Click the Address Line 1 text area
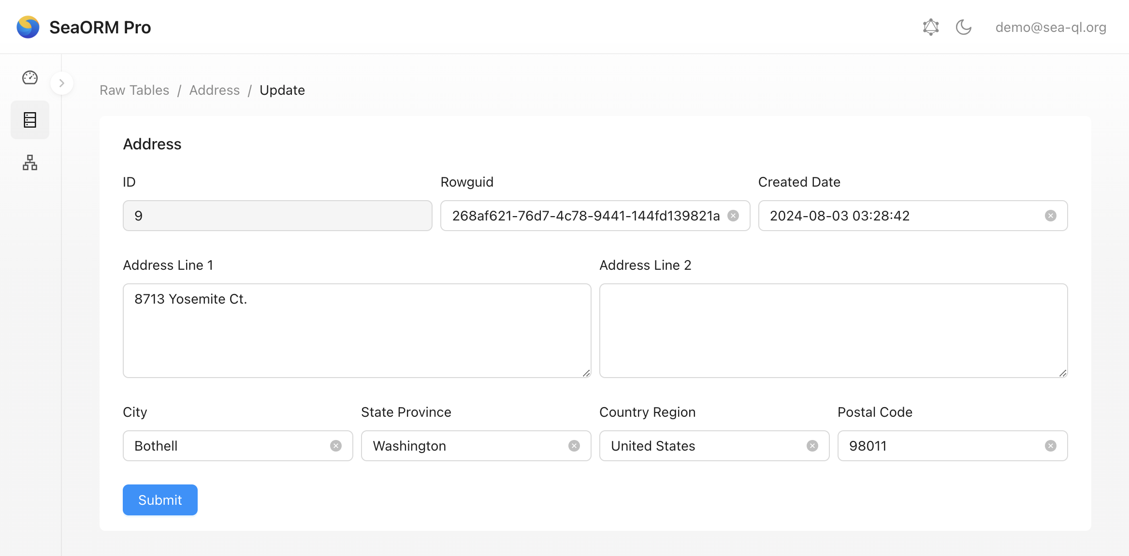 [x=357, y=331]
